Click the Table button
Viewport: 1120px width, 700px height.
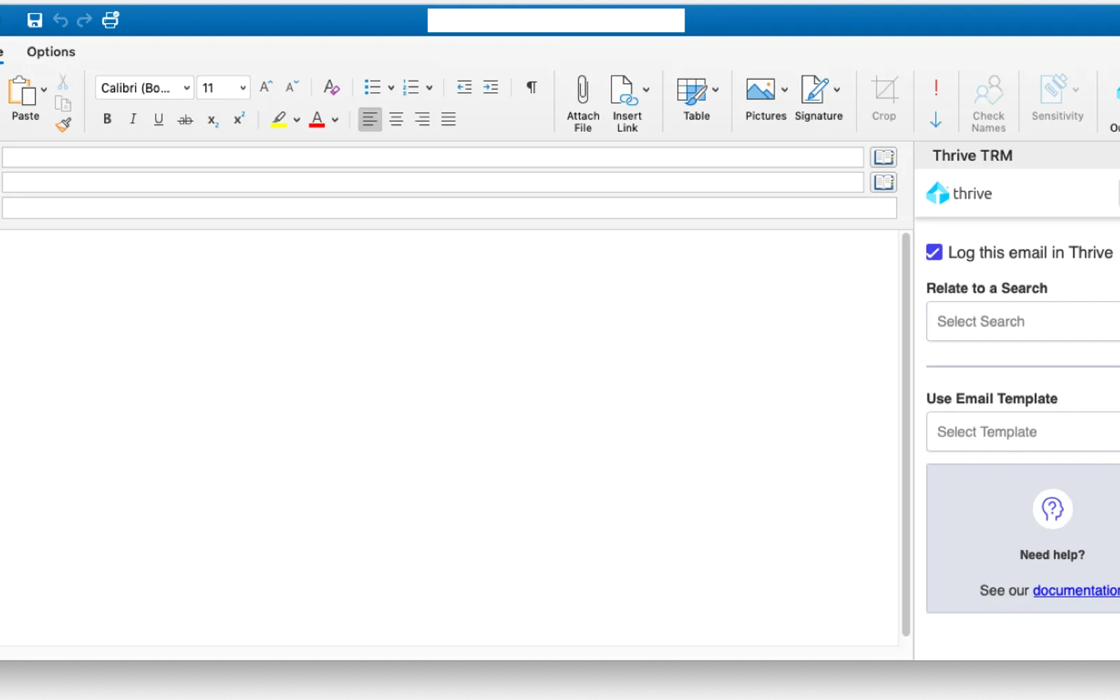point(697,99)
